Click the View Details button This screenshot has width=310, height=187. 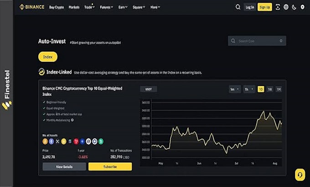[64, 167]
